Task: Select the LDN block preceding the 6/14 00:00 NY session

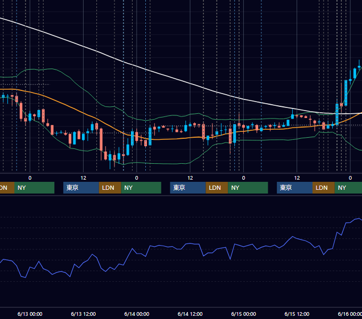Action: point(110,188)
